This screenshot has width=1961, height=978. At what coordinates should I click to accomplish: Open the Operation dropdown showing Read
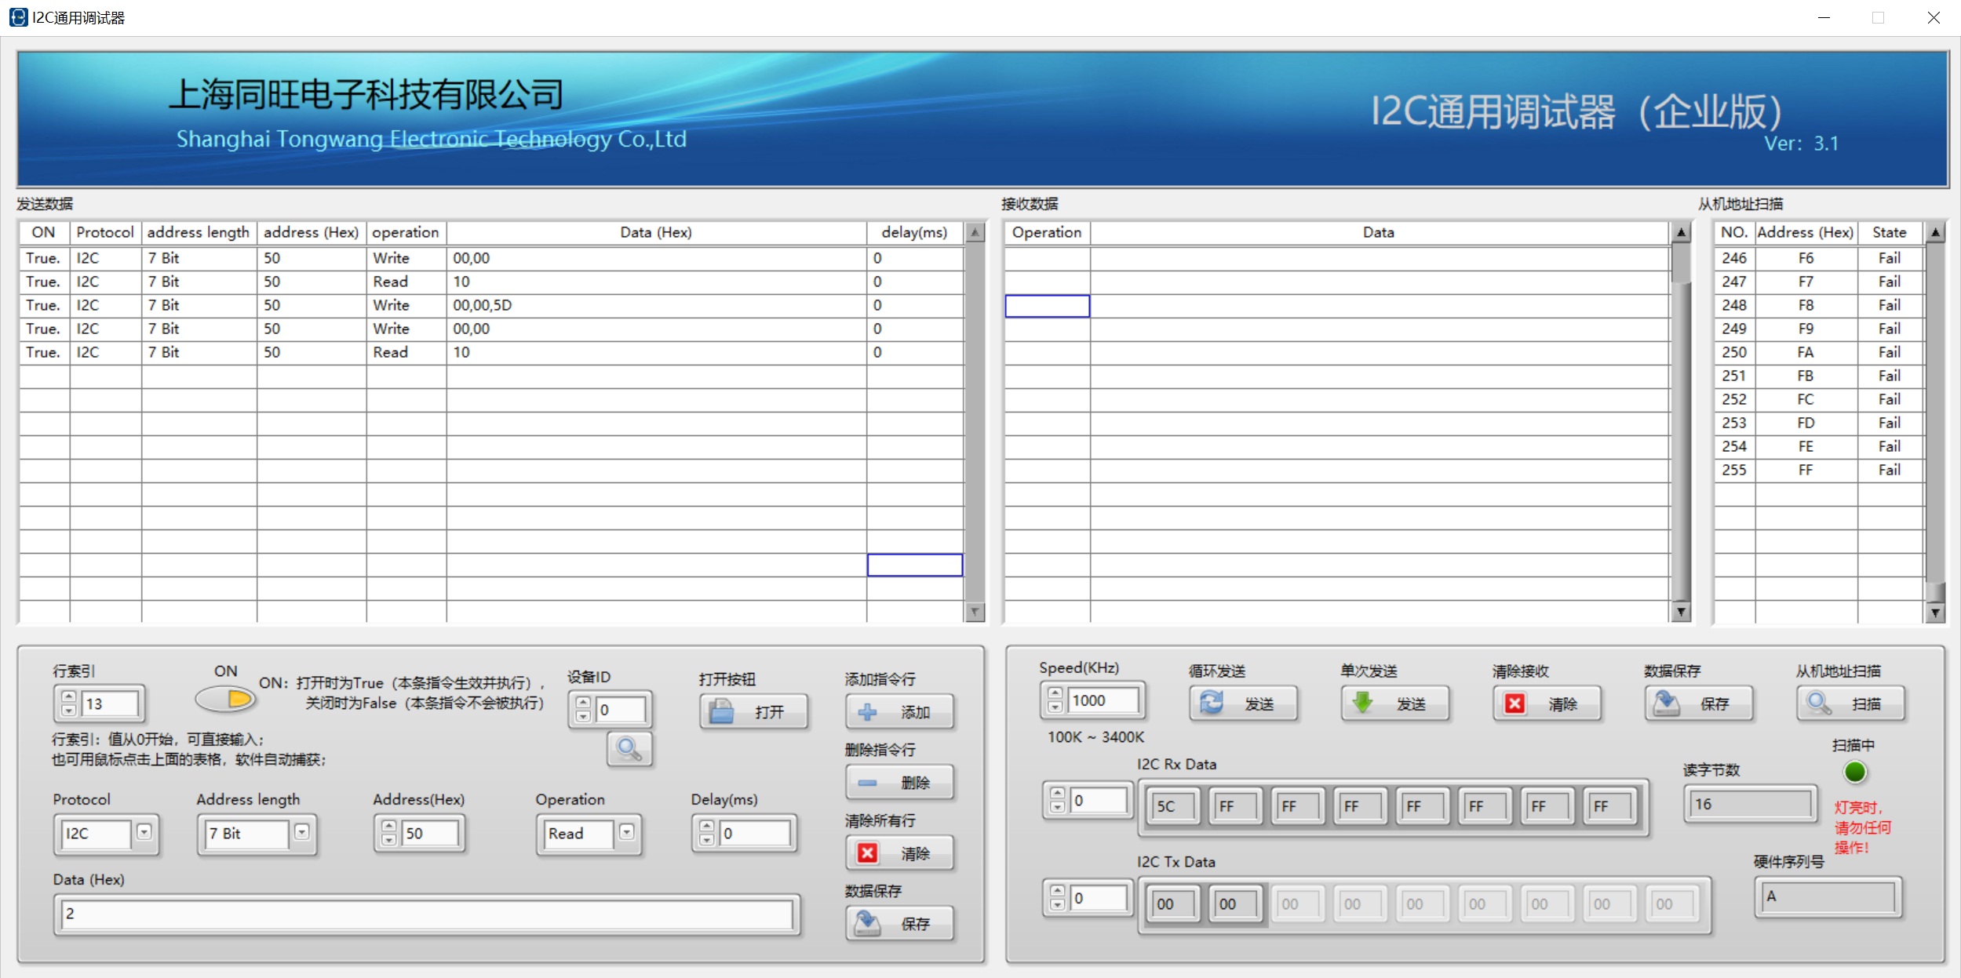coord(626,832)
